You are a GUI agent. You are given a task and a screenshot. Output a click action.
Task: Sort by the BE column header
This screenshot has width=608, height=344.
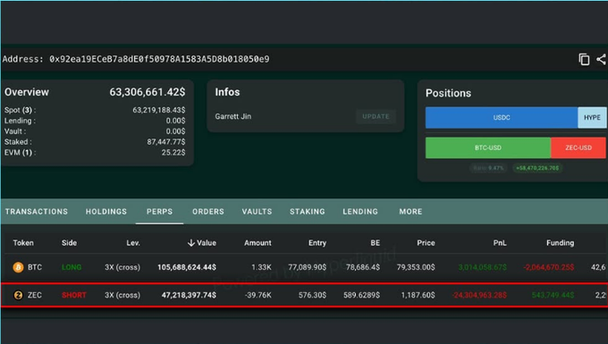(x=375, y=243)
